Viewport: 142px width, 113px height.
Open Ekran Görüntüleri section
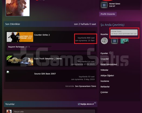109,64
